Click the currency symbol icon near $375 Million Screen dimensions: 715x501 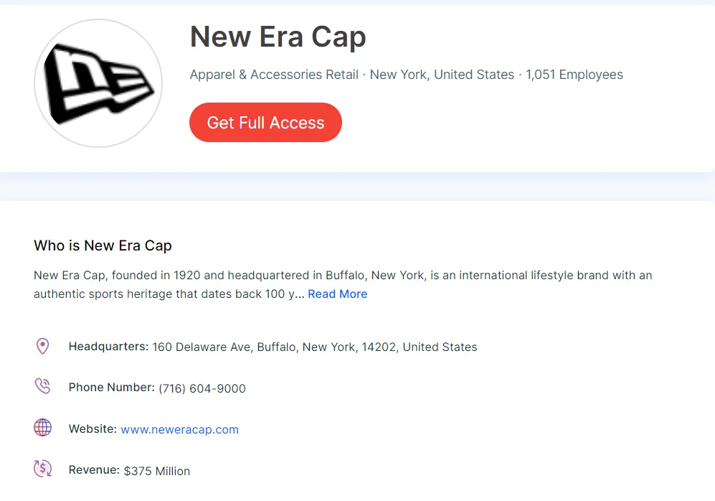tap(42, 468)
